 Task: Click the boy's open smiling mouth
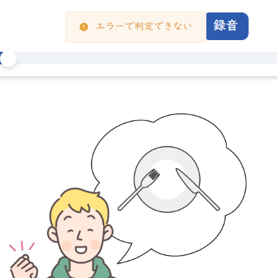pos(81,250)
